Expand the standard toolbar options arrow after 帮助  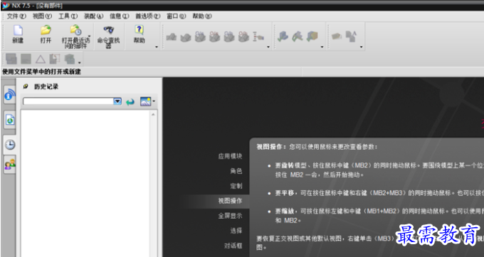click(x=157, y=47)
